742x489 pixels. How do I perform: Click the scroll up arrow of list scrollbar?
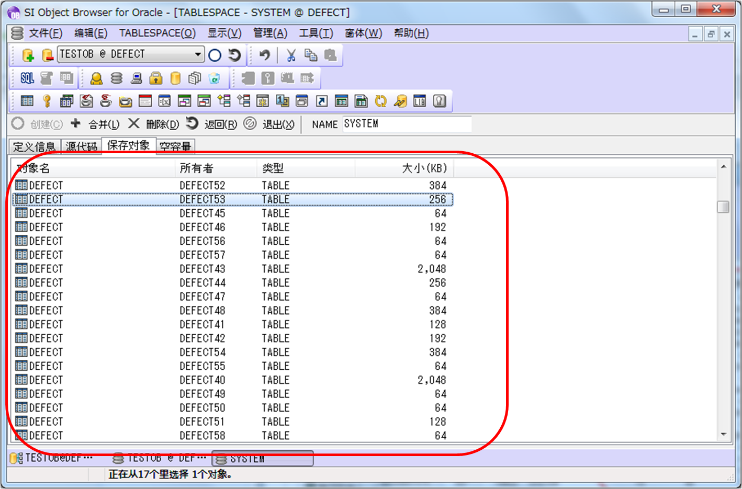pos(724,166)
